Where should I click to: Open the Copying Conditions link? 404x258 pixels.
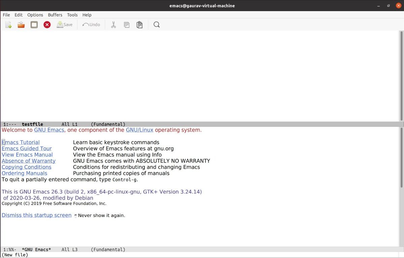(x=27, y=167)
